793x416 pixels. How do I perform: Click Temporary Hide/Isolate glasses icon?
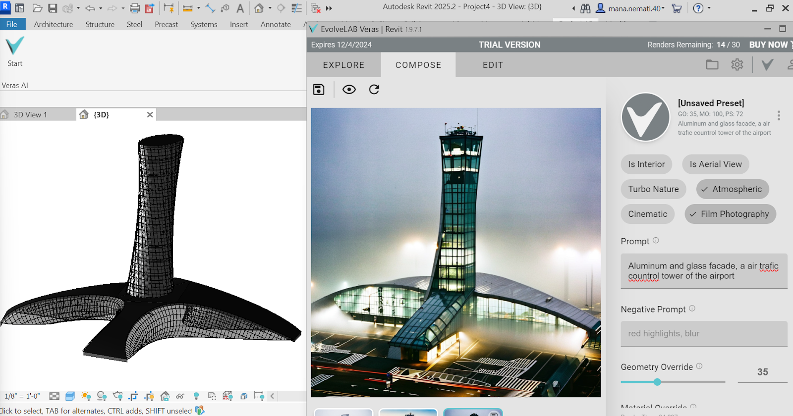click(180, 396)
